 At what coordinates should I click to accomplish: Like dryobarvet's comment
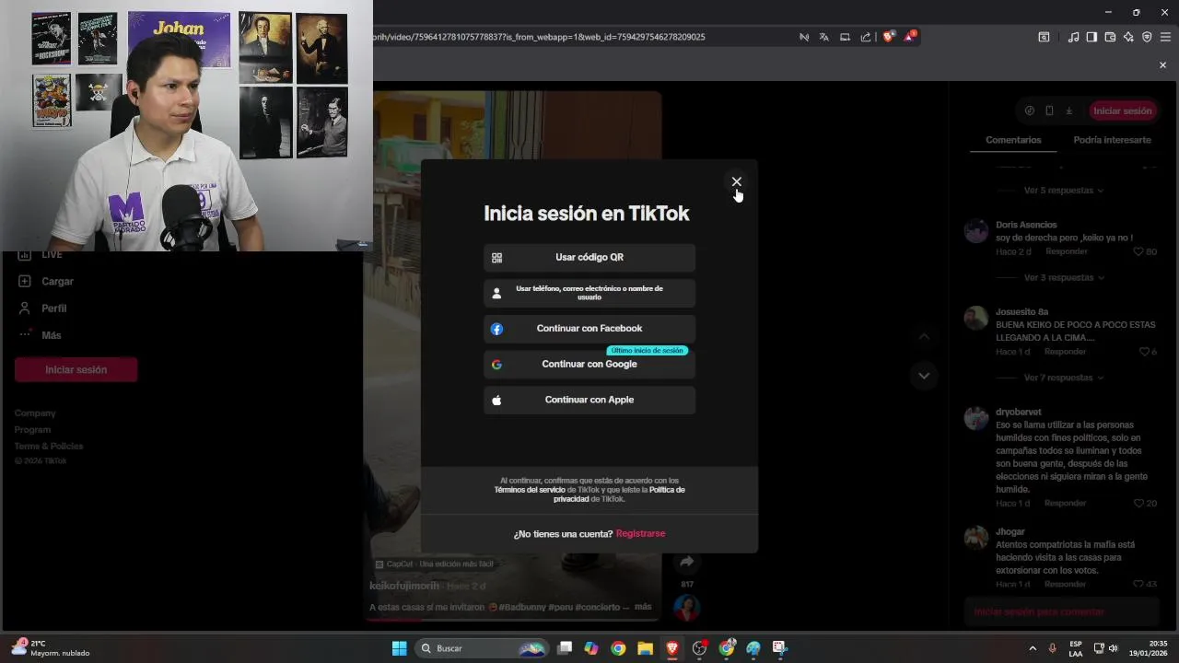[1138, 504]
